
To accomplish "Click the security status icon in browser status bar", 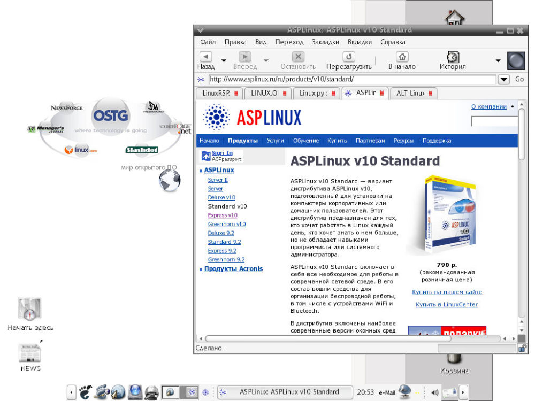I will tap(522, 348).
